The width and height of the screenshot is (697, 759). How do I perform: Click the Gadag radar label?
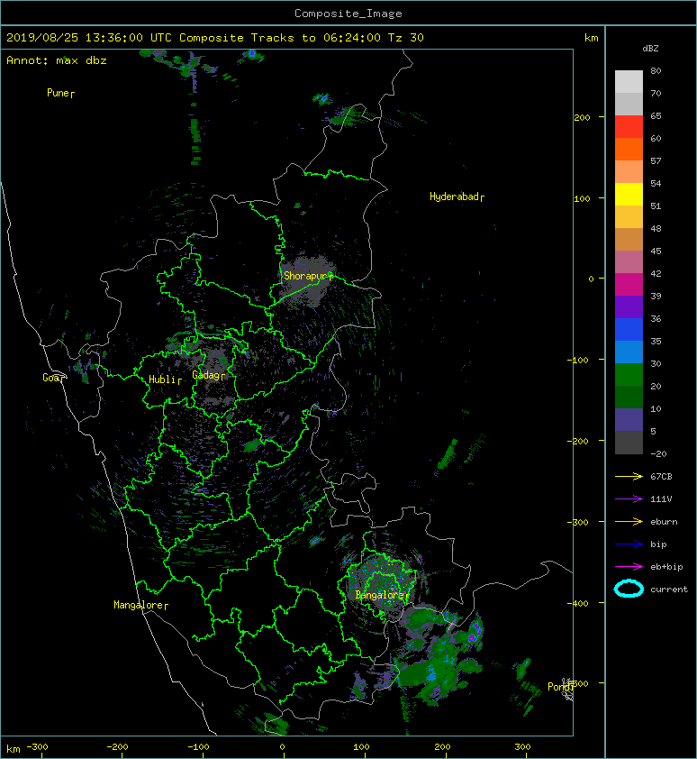206,375
